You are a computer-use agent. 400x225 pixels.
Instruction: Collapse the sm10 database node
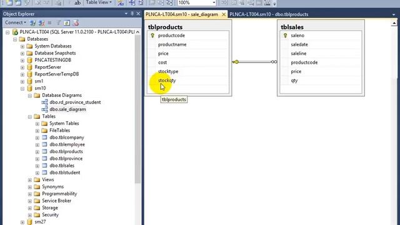22,89
